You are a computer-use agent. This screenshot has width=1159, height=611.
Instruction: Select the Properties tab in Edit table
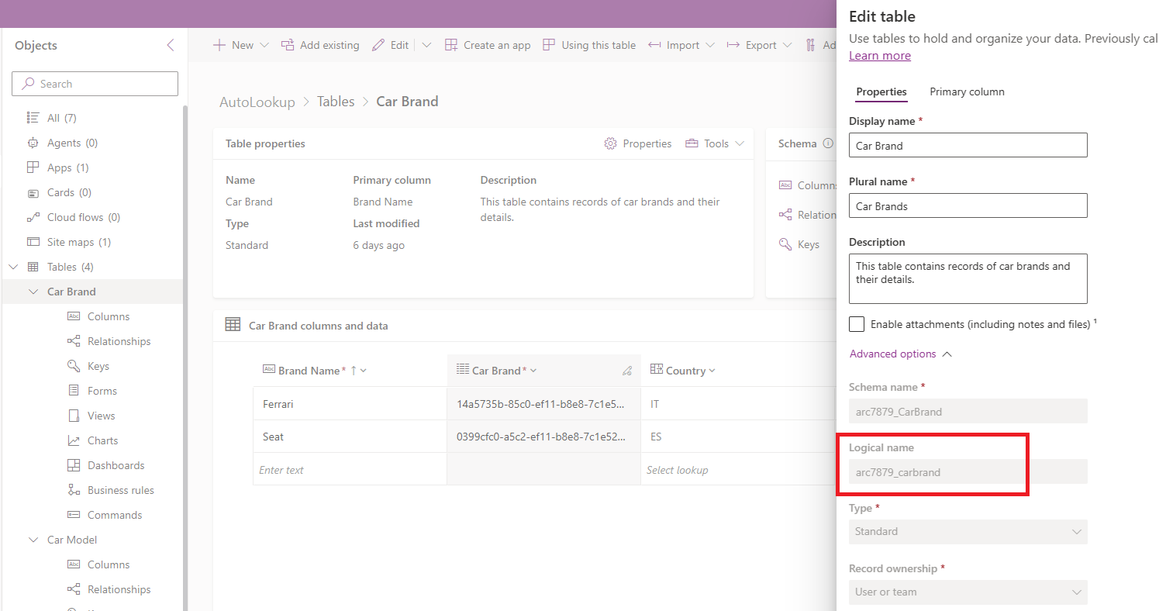tap(881, 91)
